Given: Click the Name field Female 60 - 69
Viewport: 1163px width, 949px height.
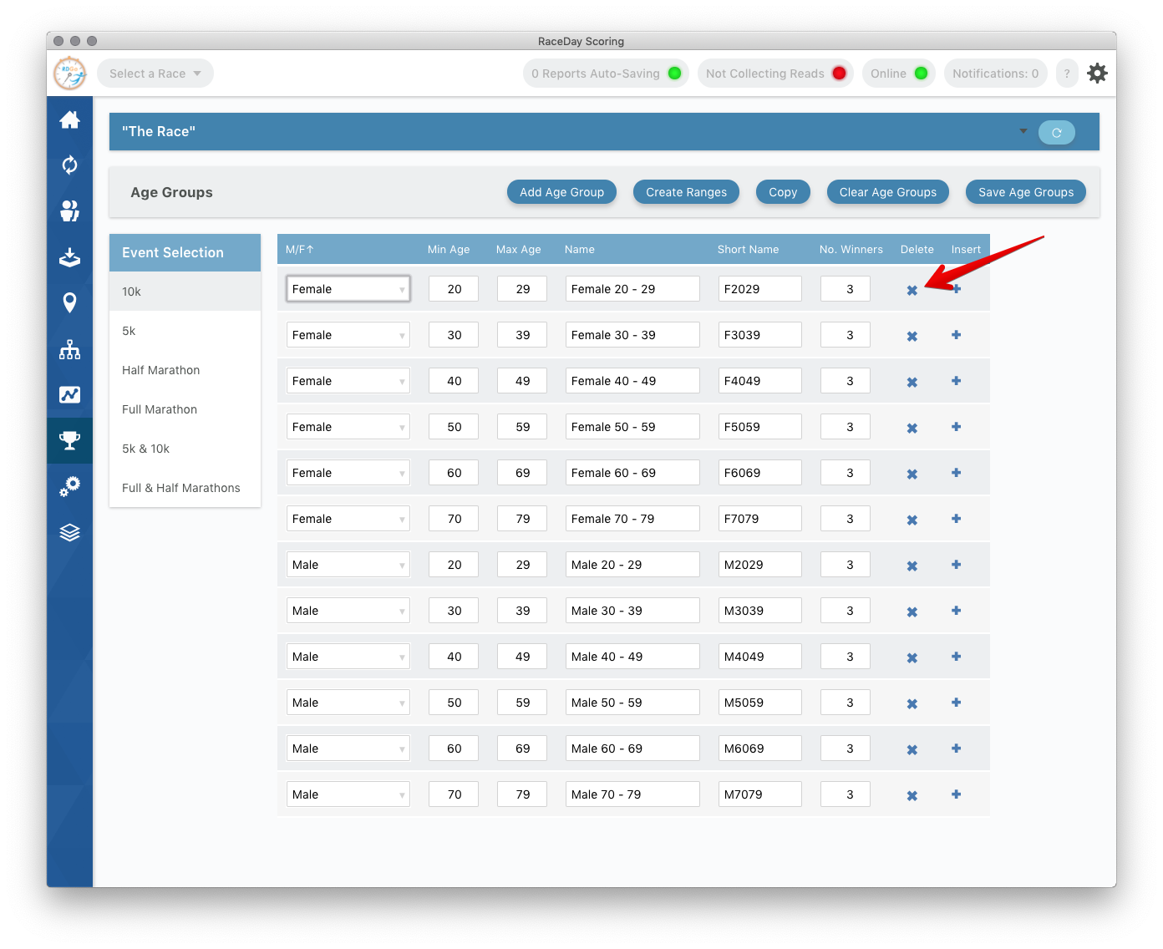Looking at the screenshot, I should click(632, 473).
